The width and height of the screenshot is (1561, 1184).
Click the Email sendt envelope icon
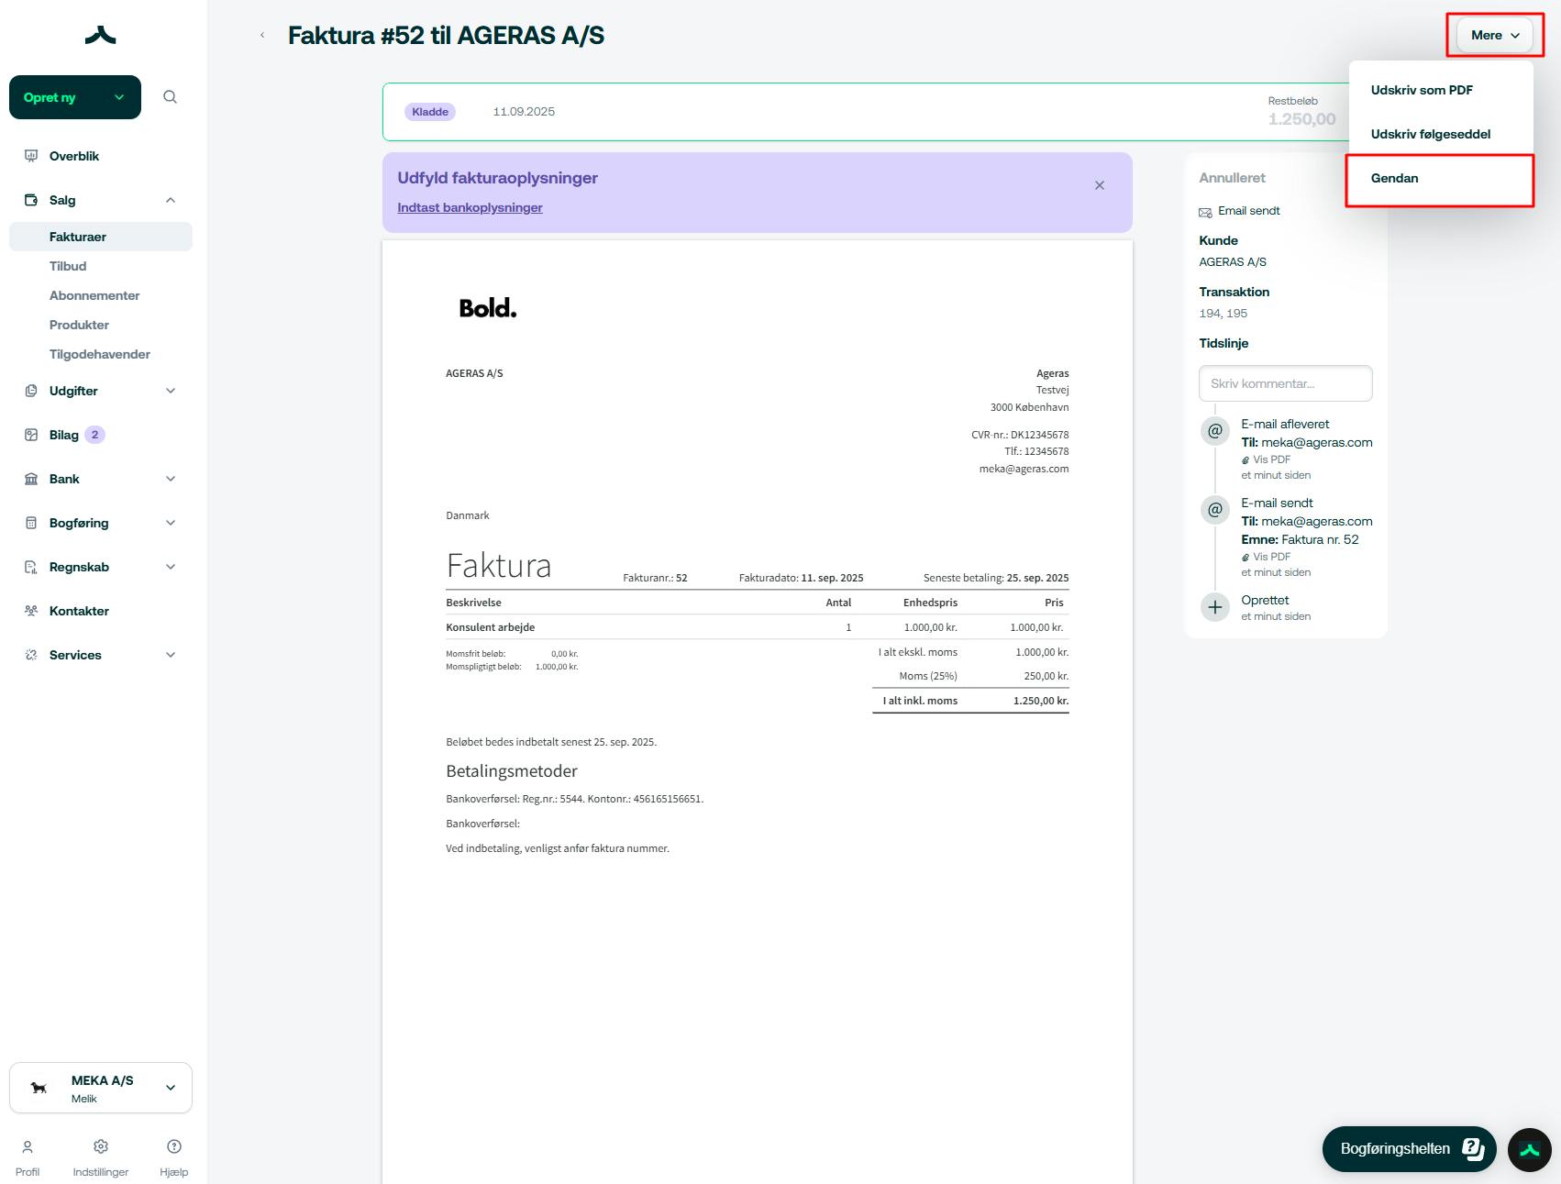click(x=1205, y=212)
